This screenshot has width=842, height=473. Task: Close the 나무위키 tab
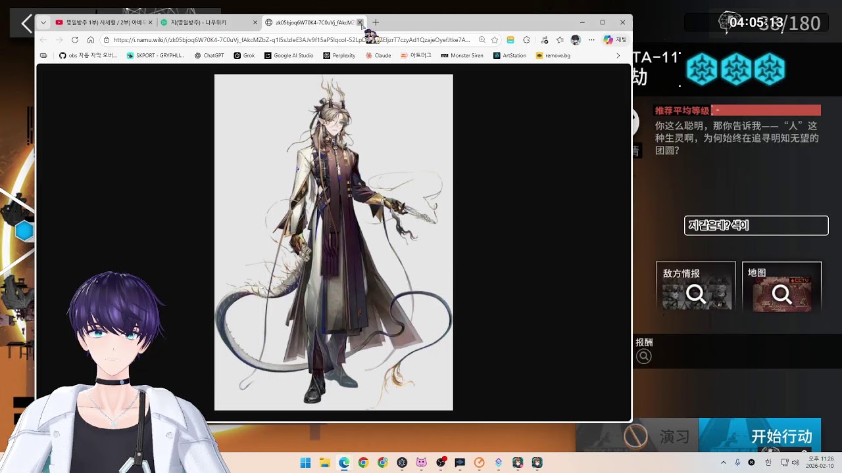[255, 22]
